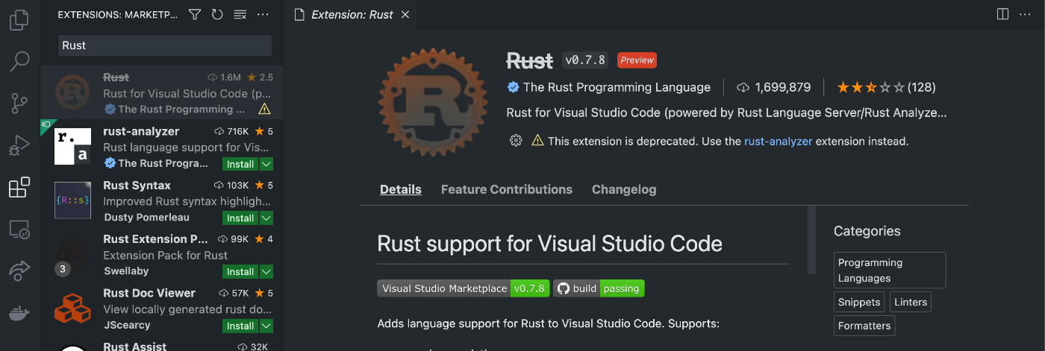Click in the extensions search box containing Rust
Image resolution: width=1045 pixels, height=351 pixels.
(165, 45)
